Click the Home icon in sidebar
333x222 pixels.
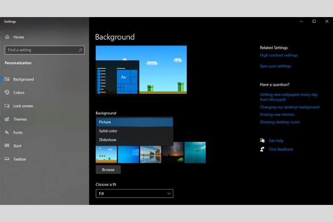point(7,37)
